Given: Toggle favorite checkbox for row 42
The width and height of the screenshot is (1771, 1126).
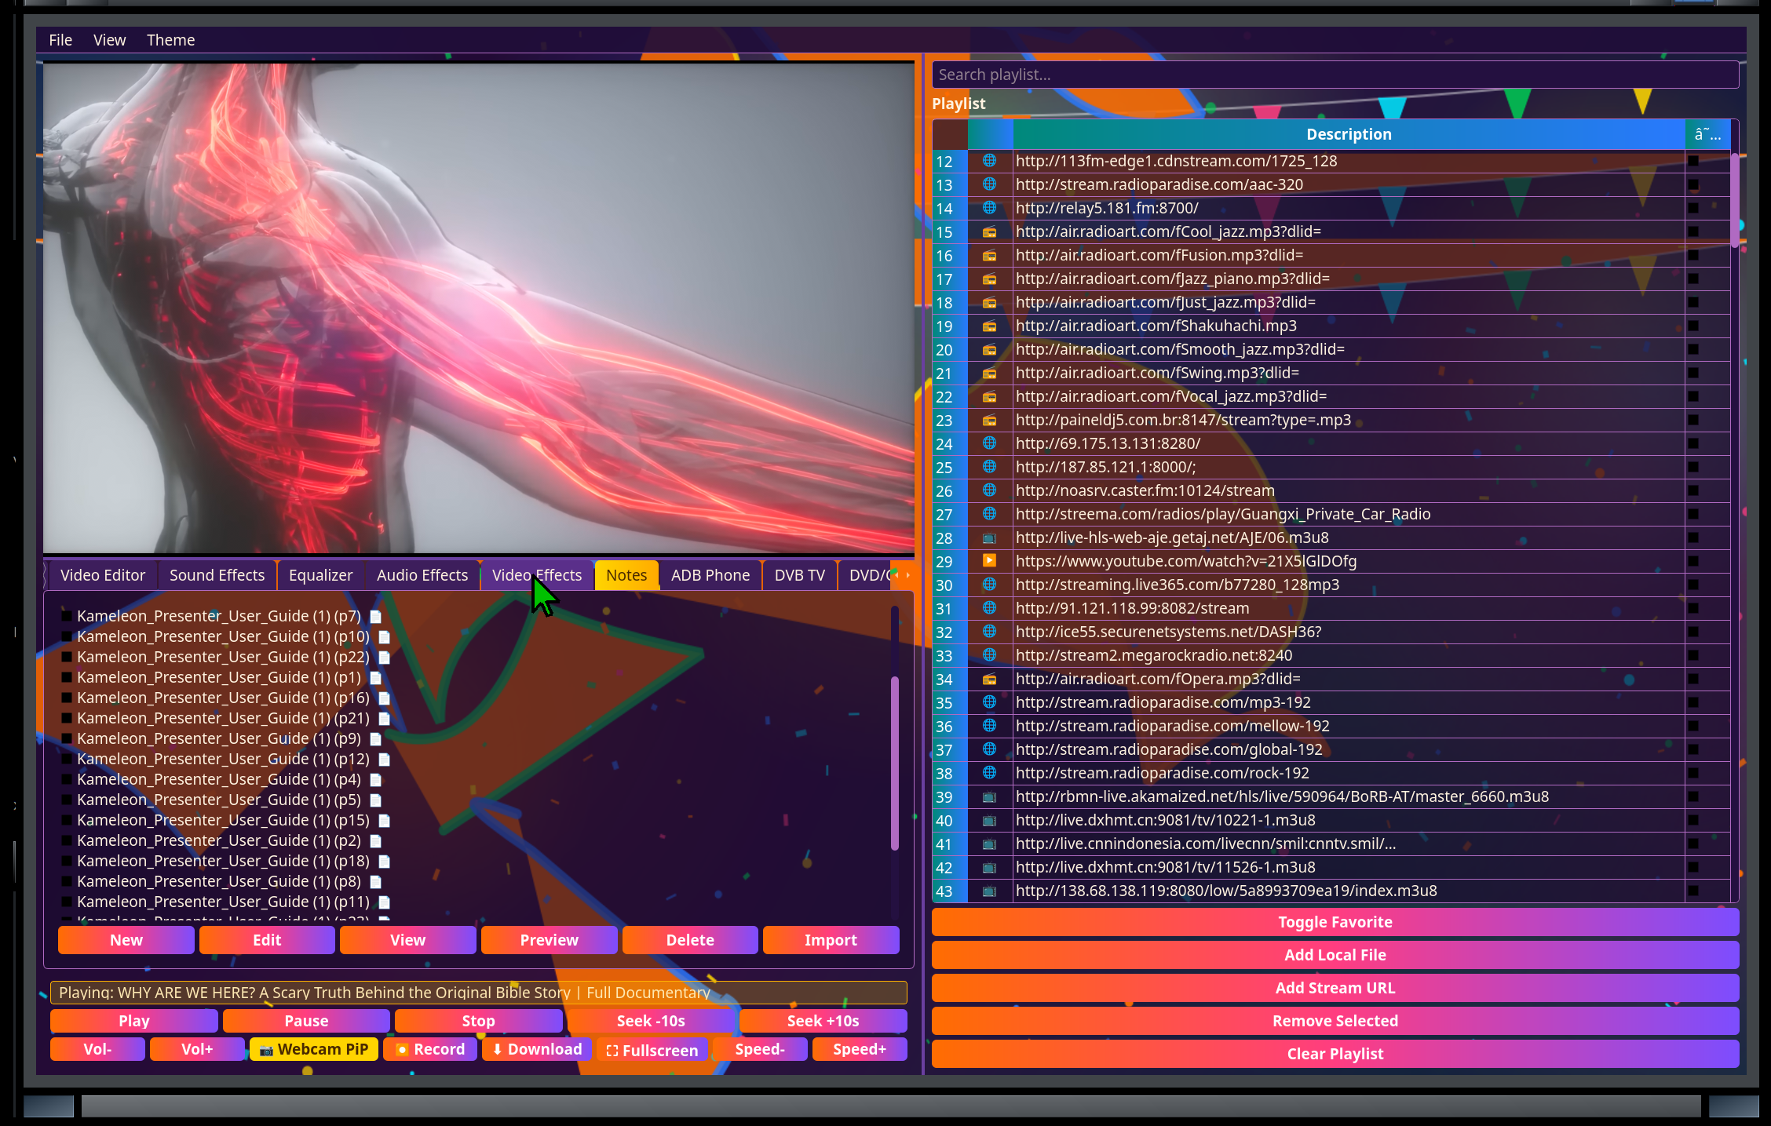Looking at the screenshot, I should tap(1693, 867).
